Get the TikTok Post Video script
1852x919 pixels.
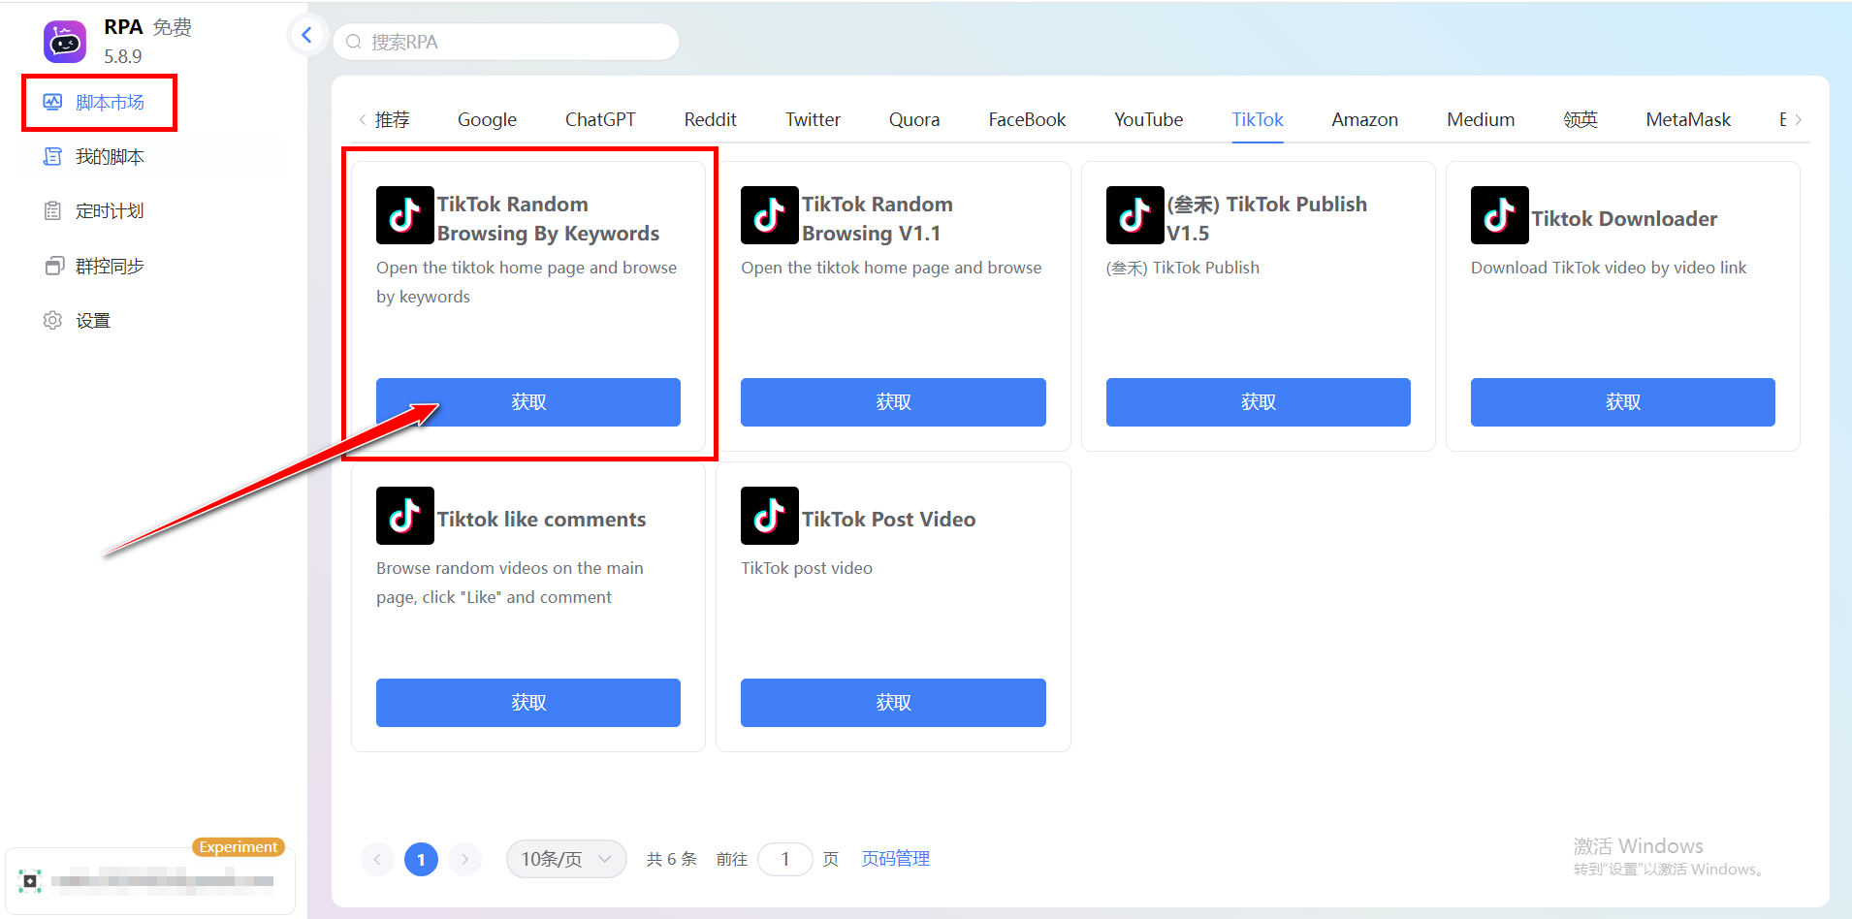pos(893,703)
